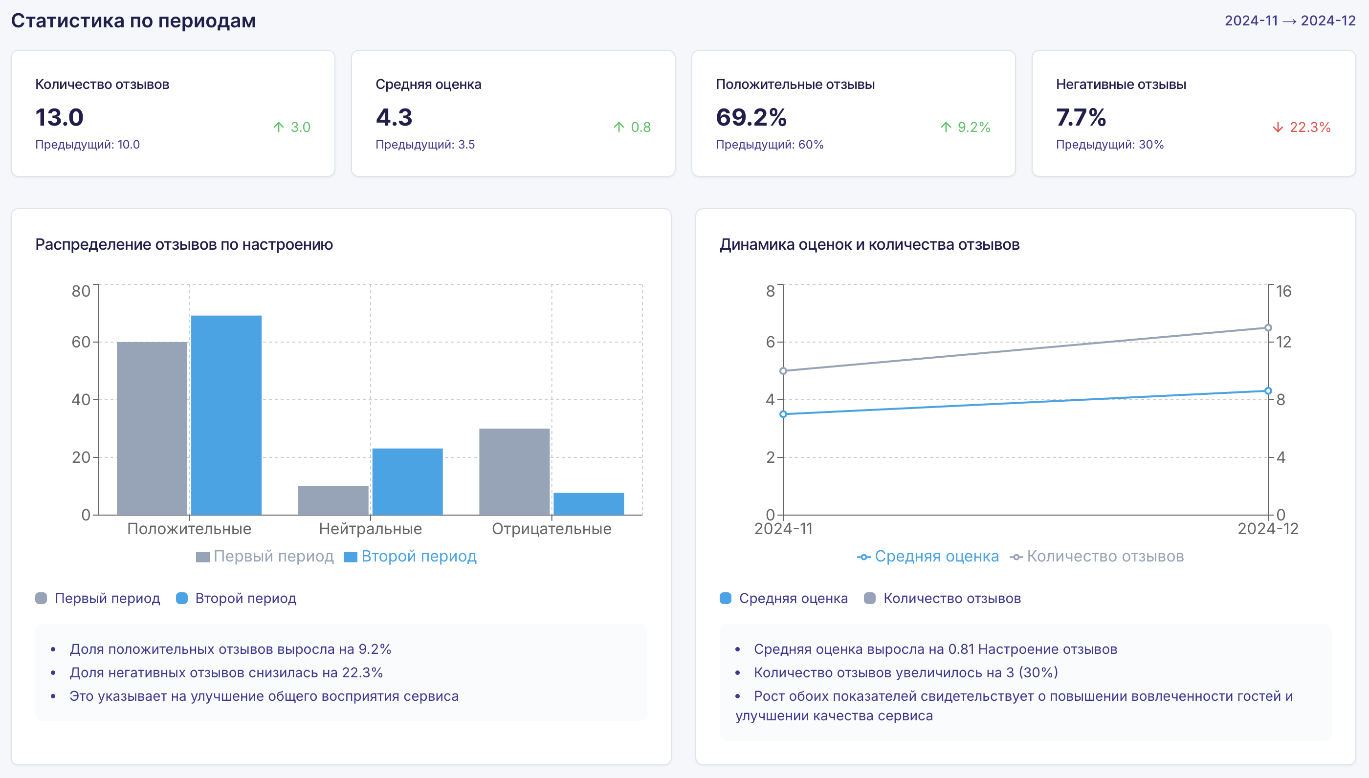The image size is (1369, 778).
Task: Click Средняя оценка line marker in chart legend
Action: coord(863,557)
